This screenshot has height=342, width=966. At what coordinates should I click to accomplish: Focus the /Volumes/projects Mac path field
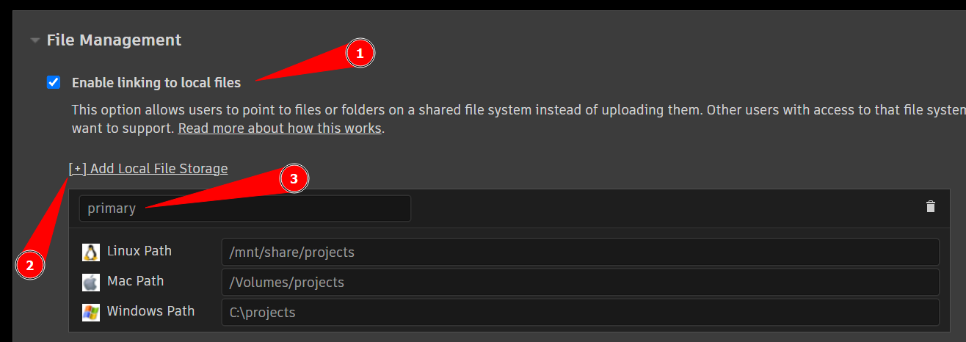(x=581, y=282)
